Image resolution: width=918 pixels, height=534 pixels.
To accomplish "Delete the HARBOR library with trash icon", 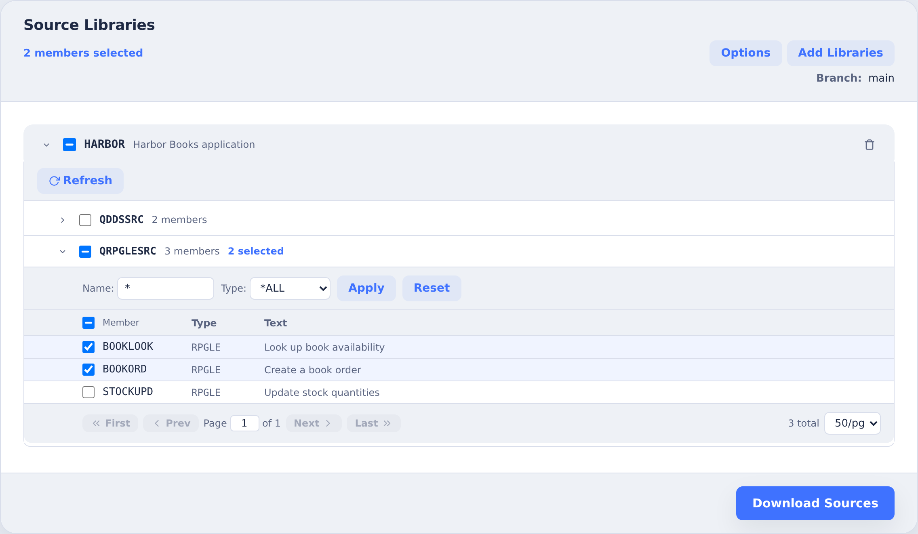I will click(x=869, y=145).
